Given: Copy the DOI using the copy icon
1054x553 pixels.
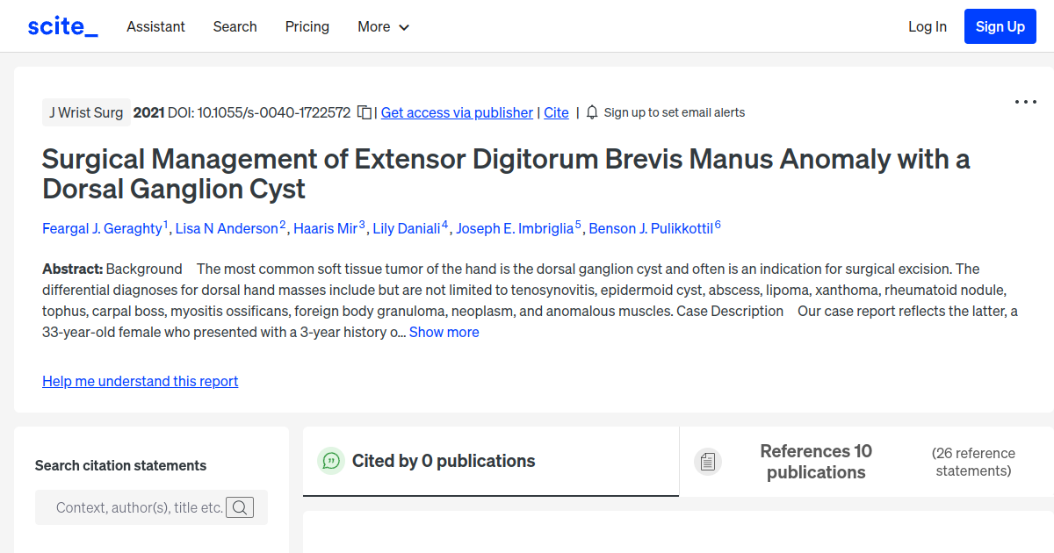Looking at the screenshot, I should 363,112.
